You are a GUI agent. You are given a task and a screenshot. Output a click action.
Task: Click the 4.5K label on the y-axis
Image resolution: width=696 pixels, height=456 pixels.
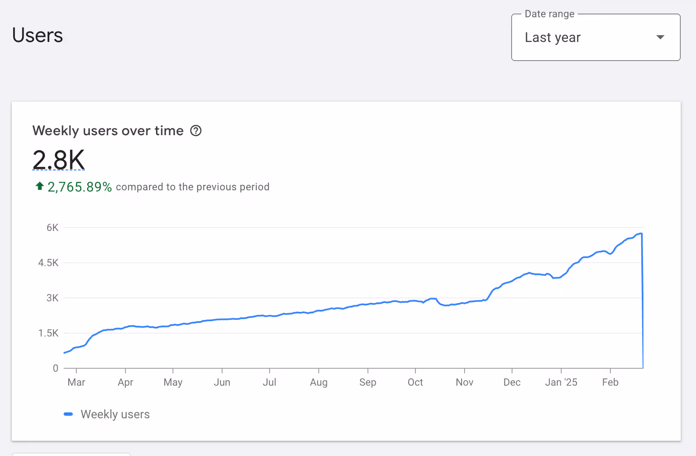(x=48, y=263)
